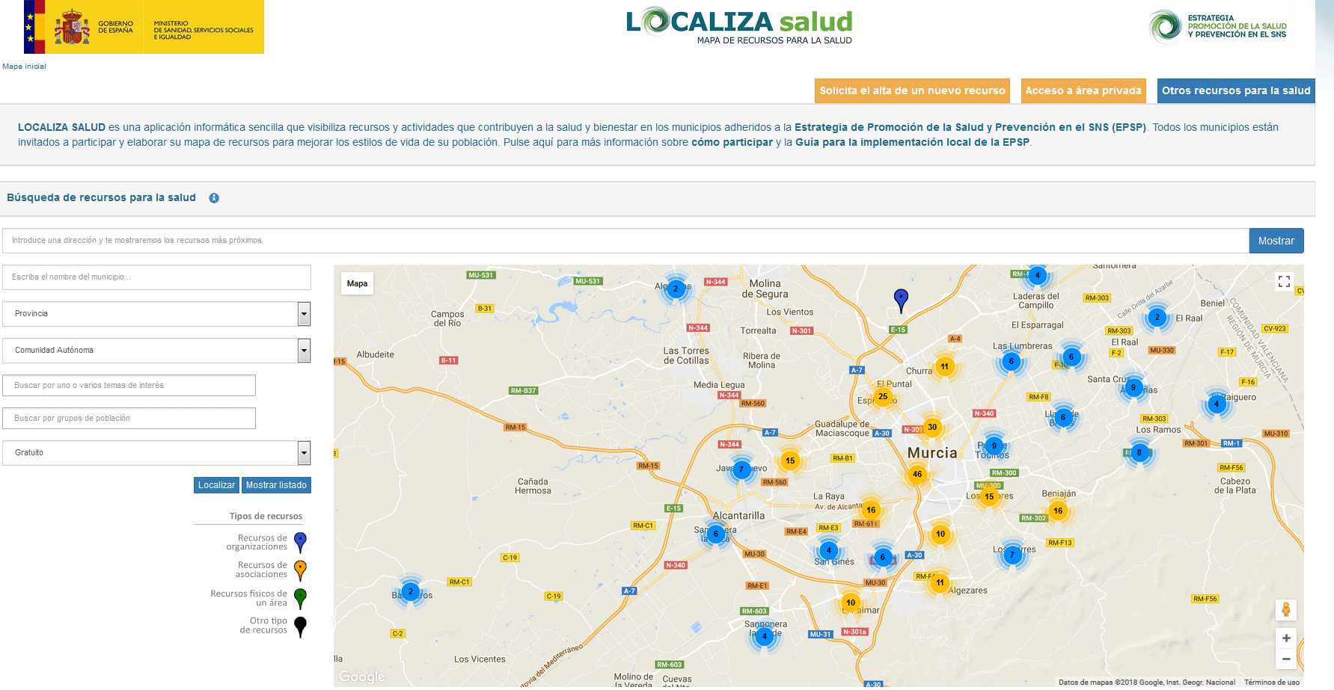Open the Guía para la implementación local link
1334x690 pixels.
click(912, 142)
